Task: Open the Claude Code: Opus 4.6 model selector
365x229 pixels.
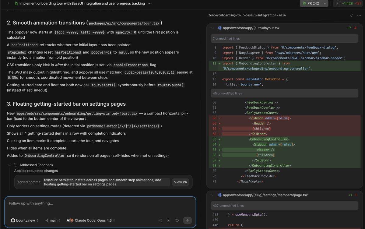Action: [91, 220]
